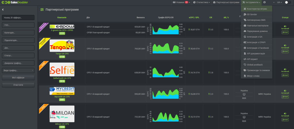Expand the Види трафіку dropdown
The height and width of the screenshot is (129, 294).
coord(18,70)
